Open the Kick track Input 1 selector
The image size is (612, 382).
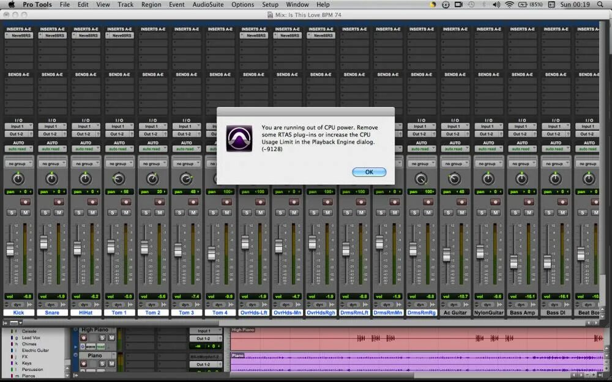pyautogui.click(x=19, y=127)
